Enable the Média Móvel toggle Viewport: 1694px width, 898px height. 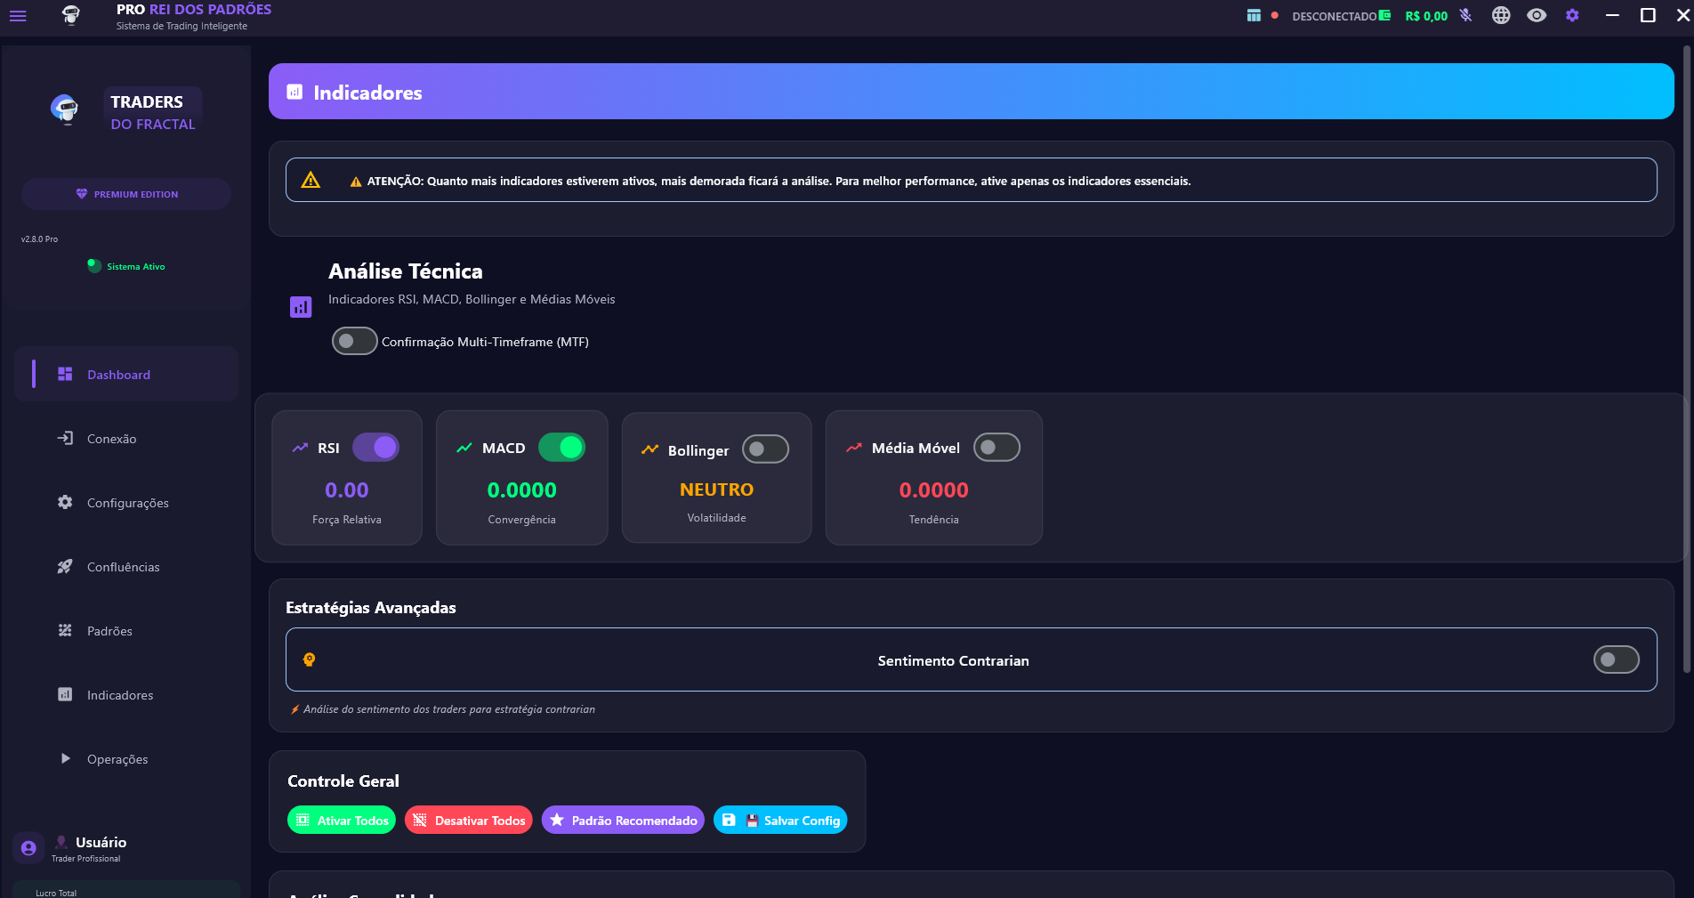pos(996,448)
